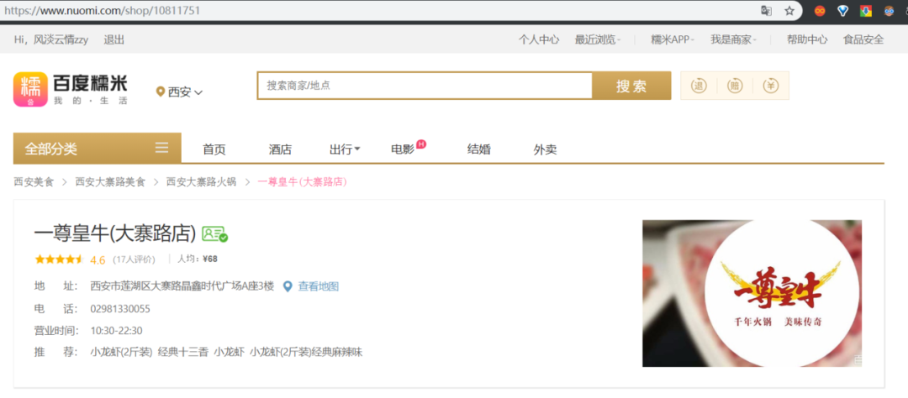The image size is (908, 398).
Task: Click the shop title 一尊皇牛(大寨路店)
Action: point(115,233)
